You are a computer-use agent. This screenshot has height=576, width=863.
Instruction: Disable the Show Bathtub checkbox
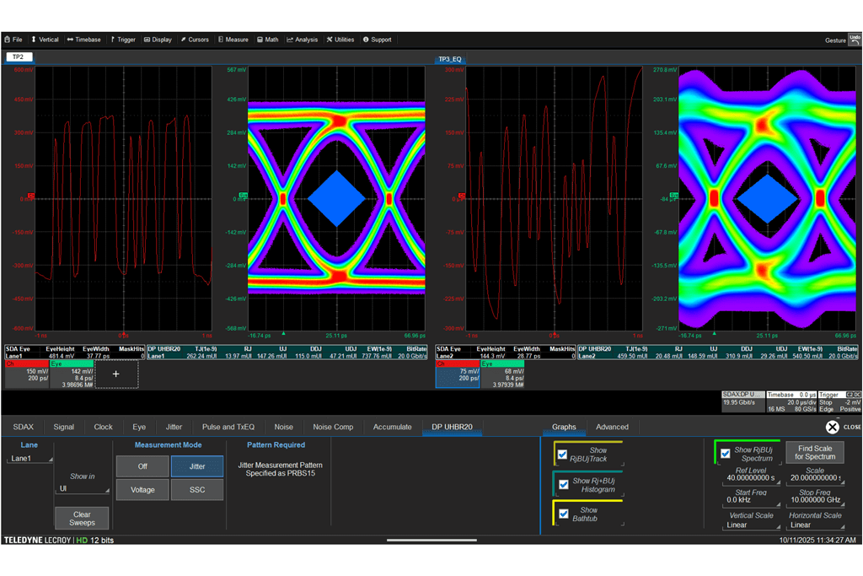[x=563, y=514]
